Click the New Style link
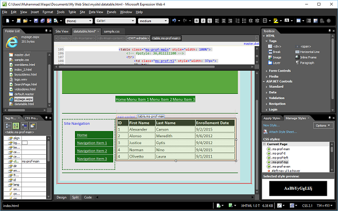Image resolution: width=338 pixels, height=211 pixels. click(x=272, y=125)
